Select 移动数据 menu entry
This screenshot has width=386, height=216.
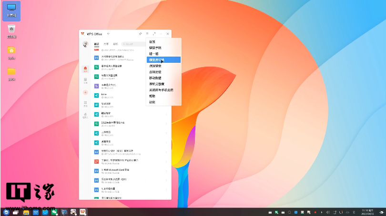[164, 78]
